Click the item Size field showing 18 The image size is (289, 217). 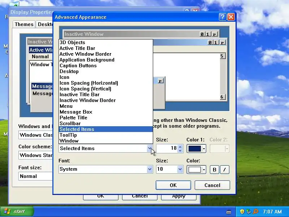pyautogui.click(x=167, y=148)
